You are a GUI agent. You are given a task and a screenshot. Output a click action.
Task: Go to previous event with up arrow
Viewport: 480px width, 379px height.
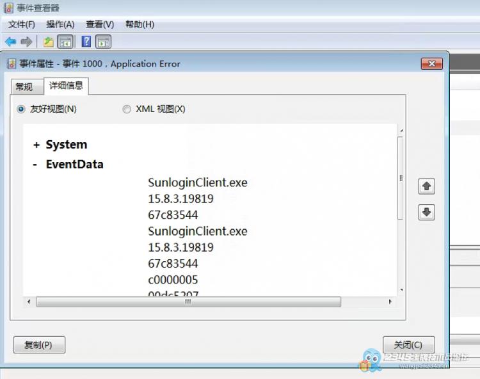click(x=426, y=186)
